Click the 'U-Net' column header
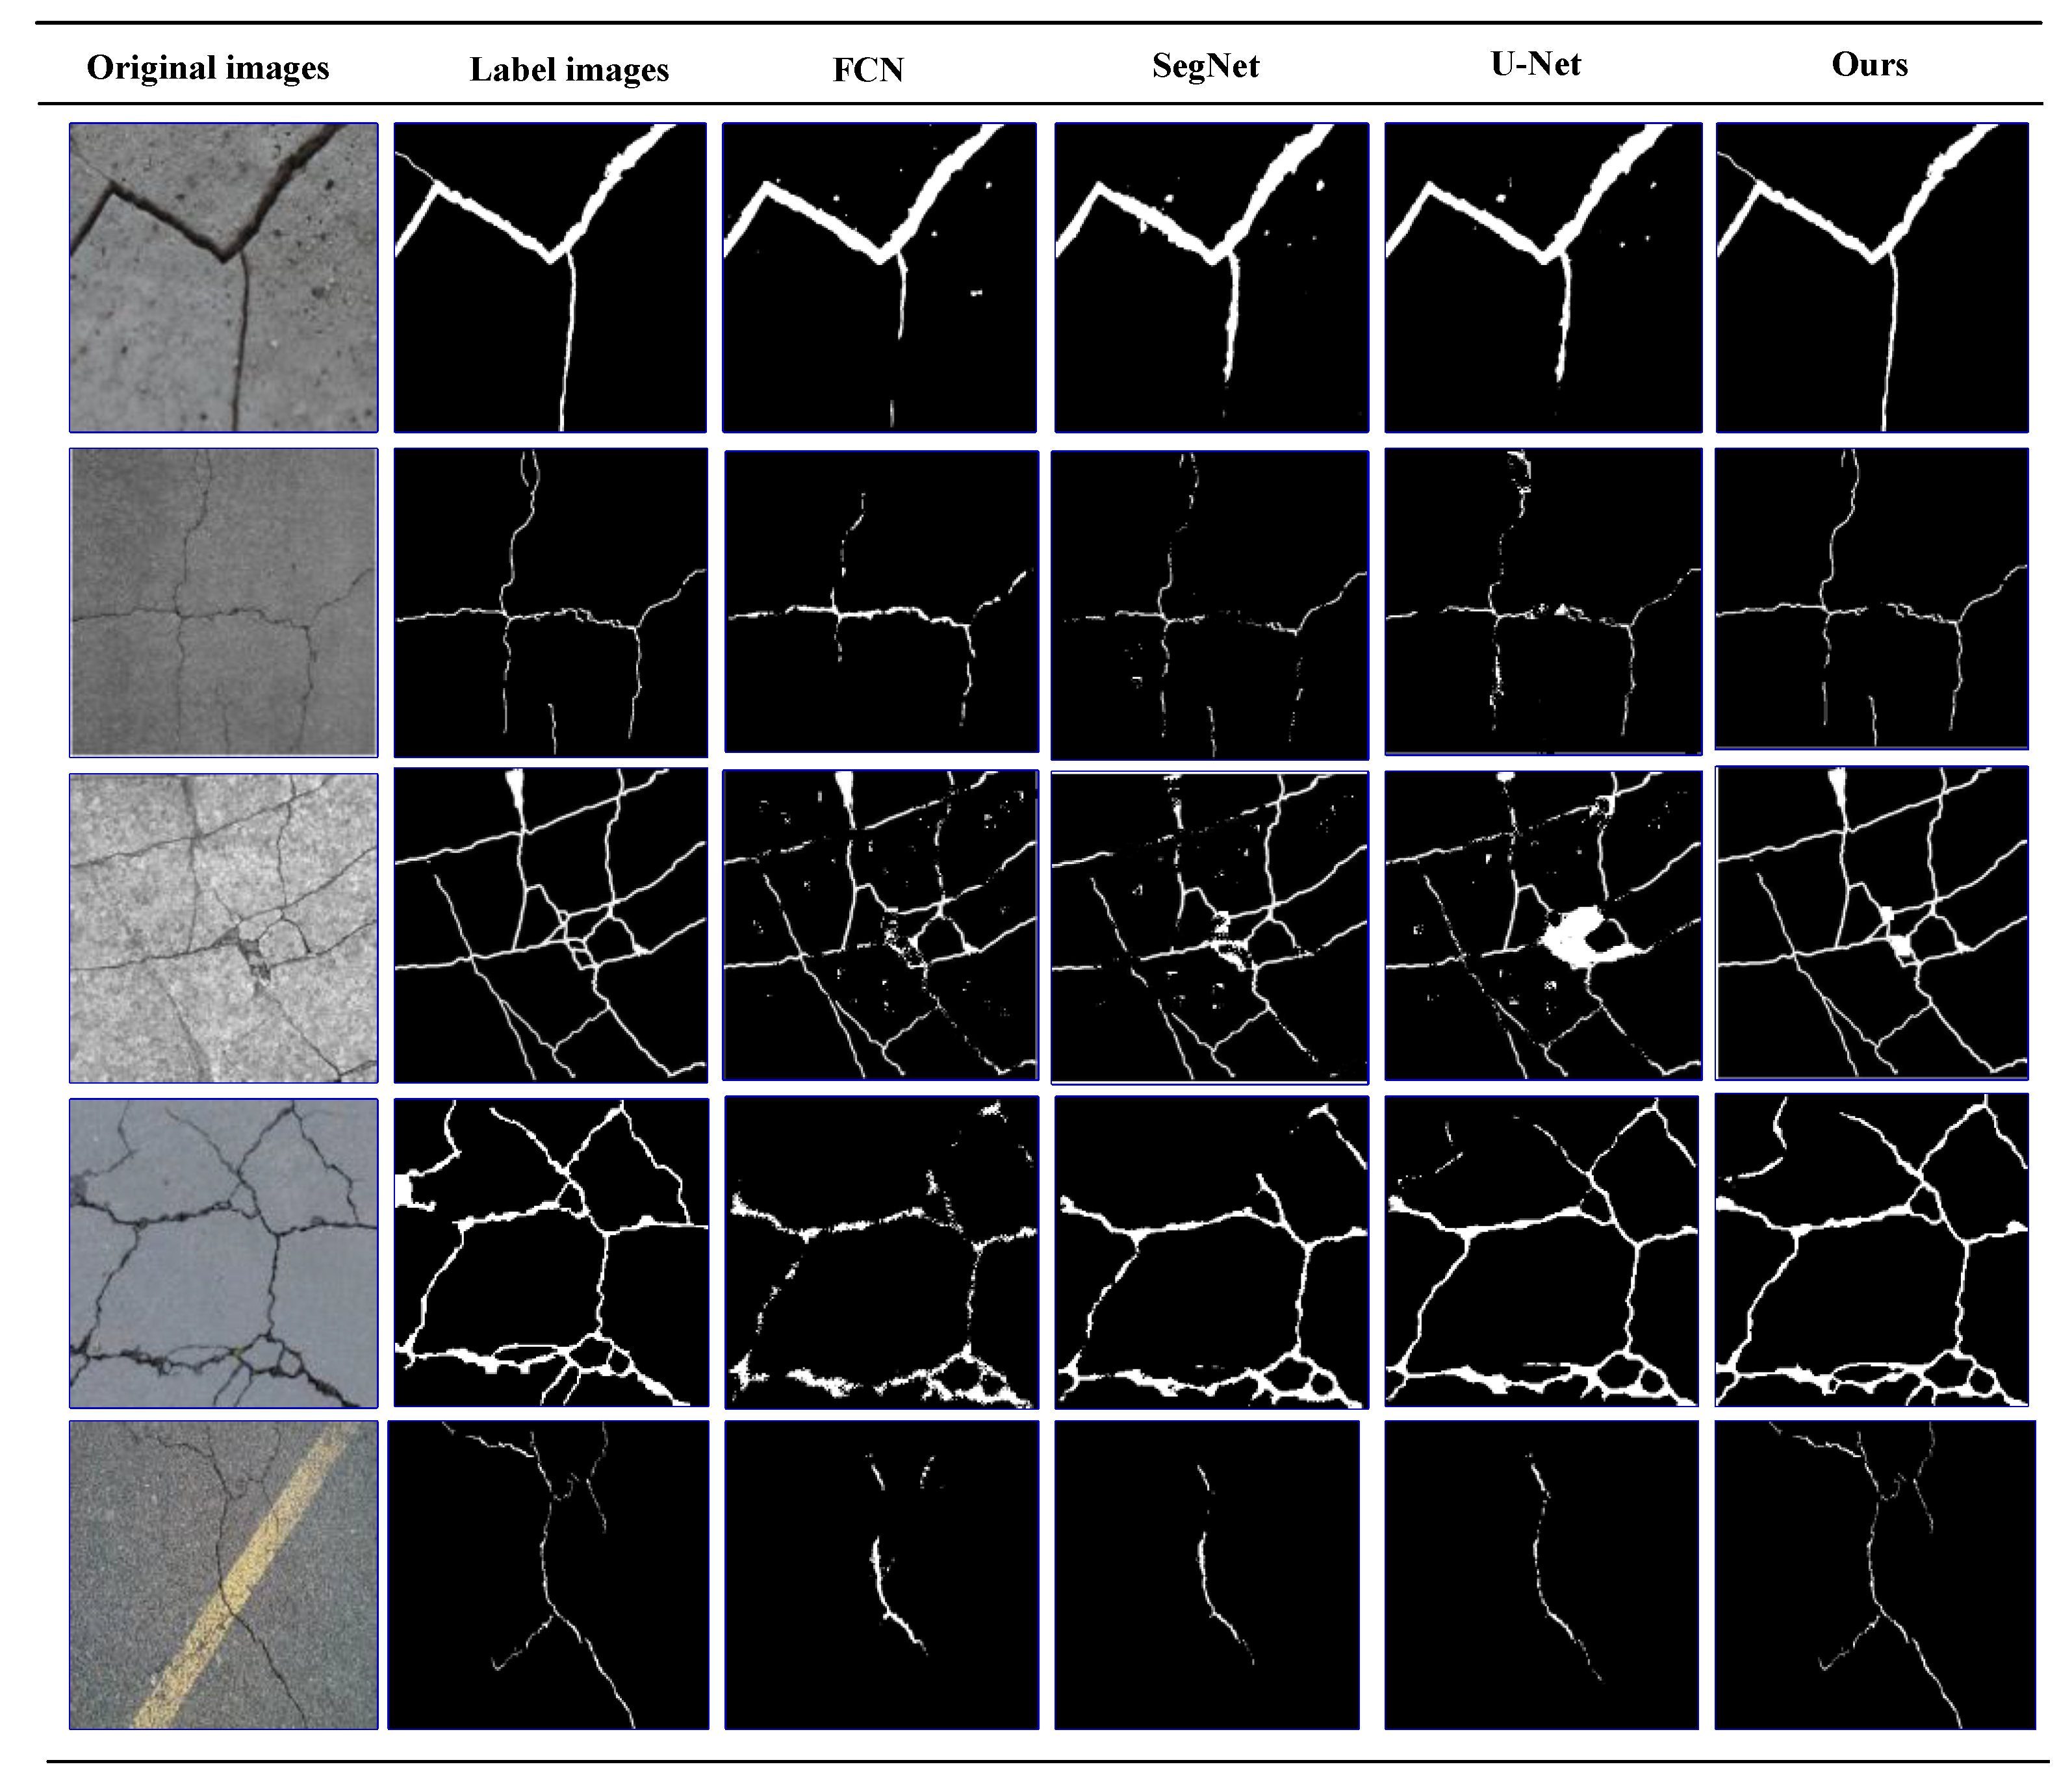Screen dimensions: 2072x1784 (x=1536, y=64)
